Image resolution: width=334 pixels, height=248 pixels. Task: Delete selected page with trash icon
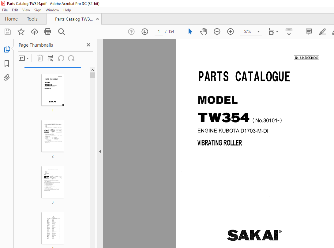[40, 58]
